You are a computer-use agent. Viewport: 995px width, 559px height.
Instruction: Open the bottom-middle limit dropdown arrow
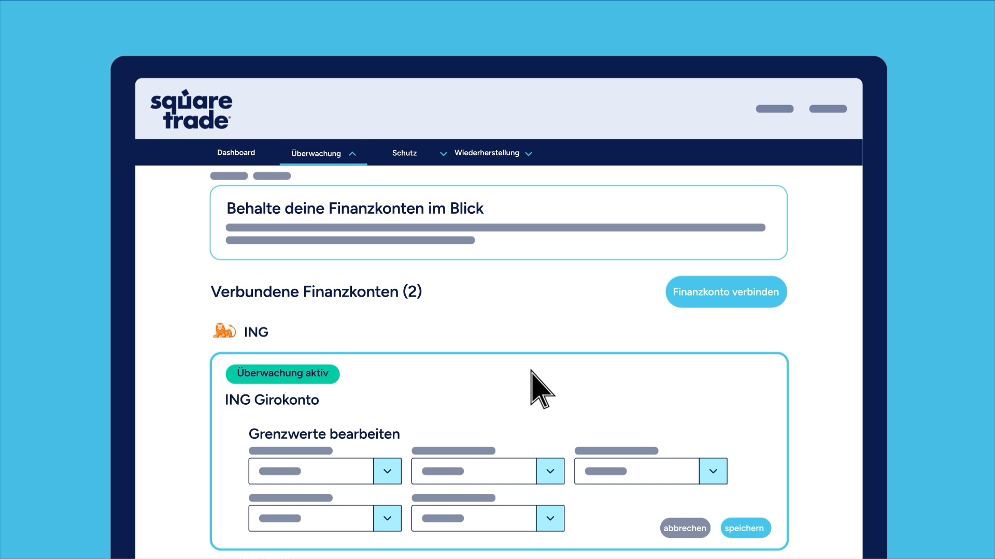click(x=550, y=518)
